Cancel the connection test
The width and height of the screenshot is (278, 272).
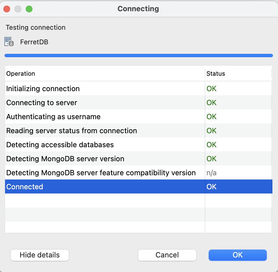click(167, 255)
